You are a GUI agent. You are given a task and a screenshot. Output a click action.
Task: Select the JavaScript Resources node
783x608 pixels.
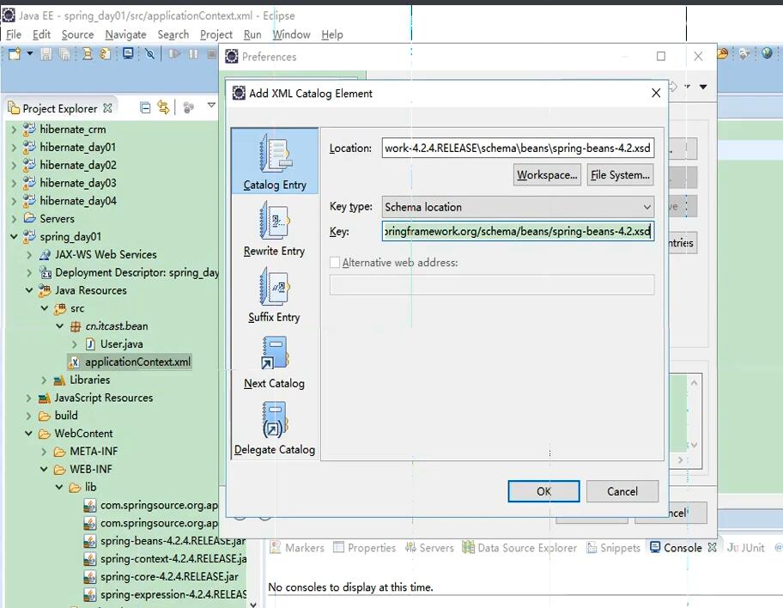(x=96, y=398)
